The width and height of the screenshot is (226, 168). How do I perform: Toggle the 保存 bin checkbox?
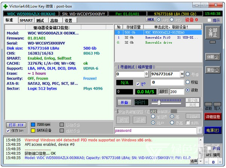[8, 131]
